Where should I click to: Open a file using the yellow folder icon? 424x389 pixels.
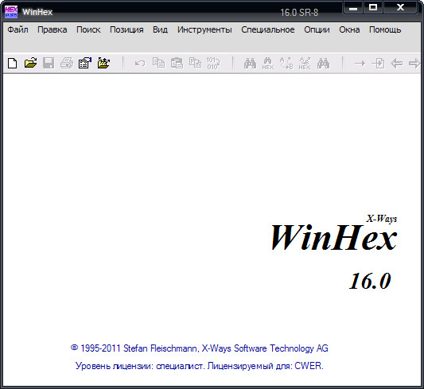point(30,64)
